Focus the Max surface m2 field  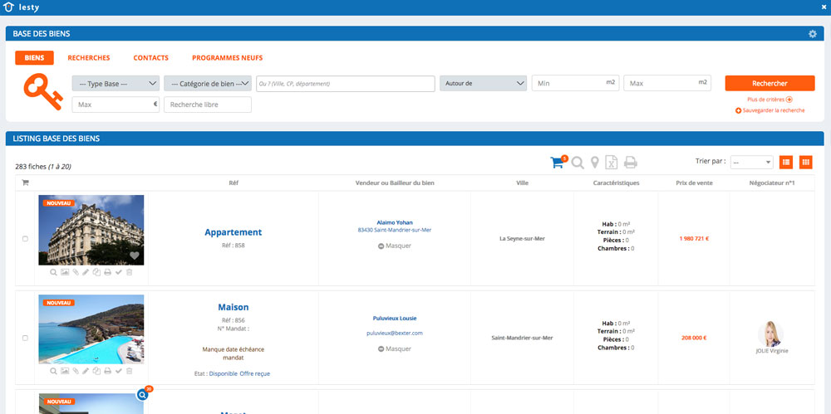click(x=666, y=83)
